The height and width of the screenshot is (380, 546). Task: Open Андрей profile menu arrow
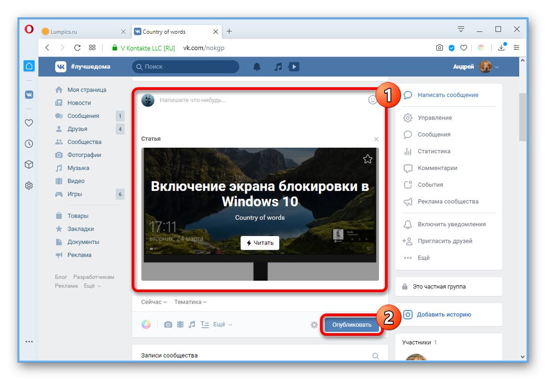(497, 67)
